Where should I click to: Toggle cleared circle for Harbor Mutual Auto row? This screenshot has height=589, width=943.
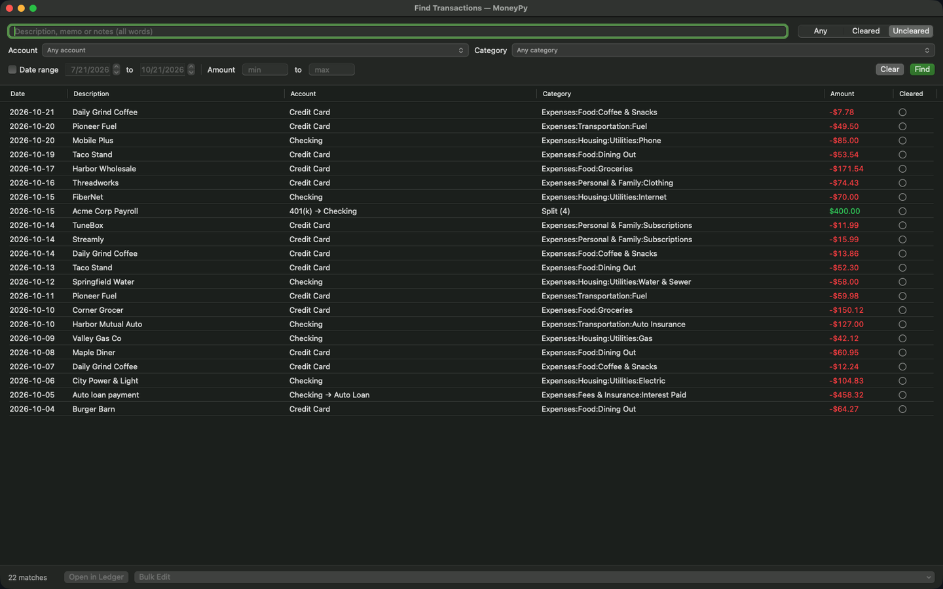pyautogui.click(x=902, y=325)
